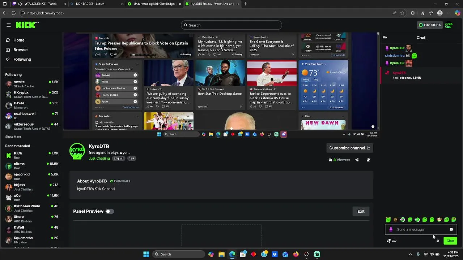Click the channel points dots icon
The image size is (463, 260).
tap(388, 241)
